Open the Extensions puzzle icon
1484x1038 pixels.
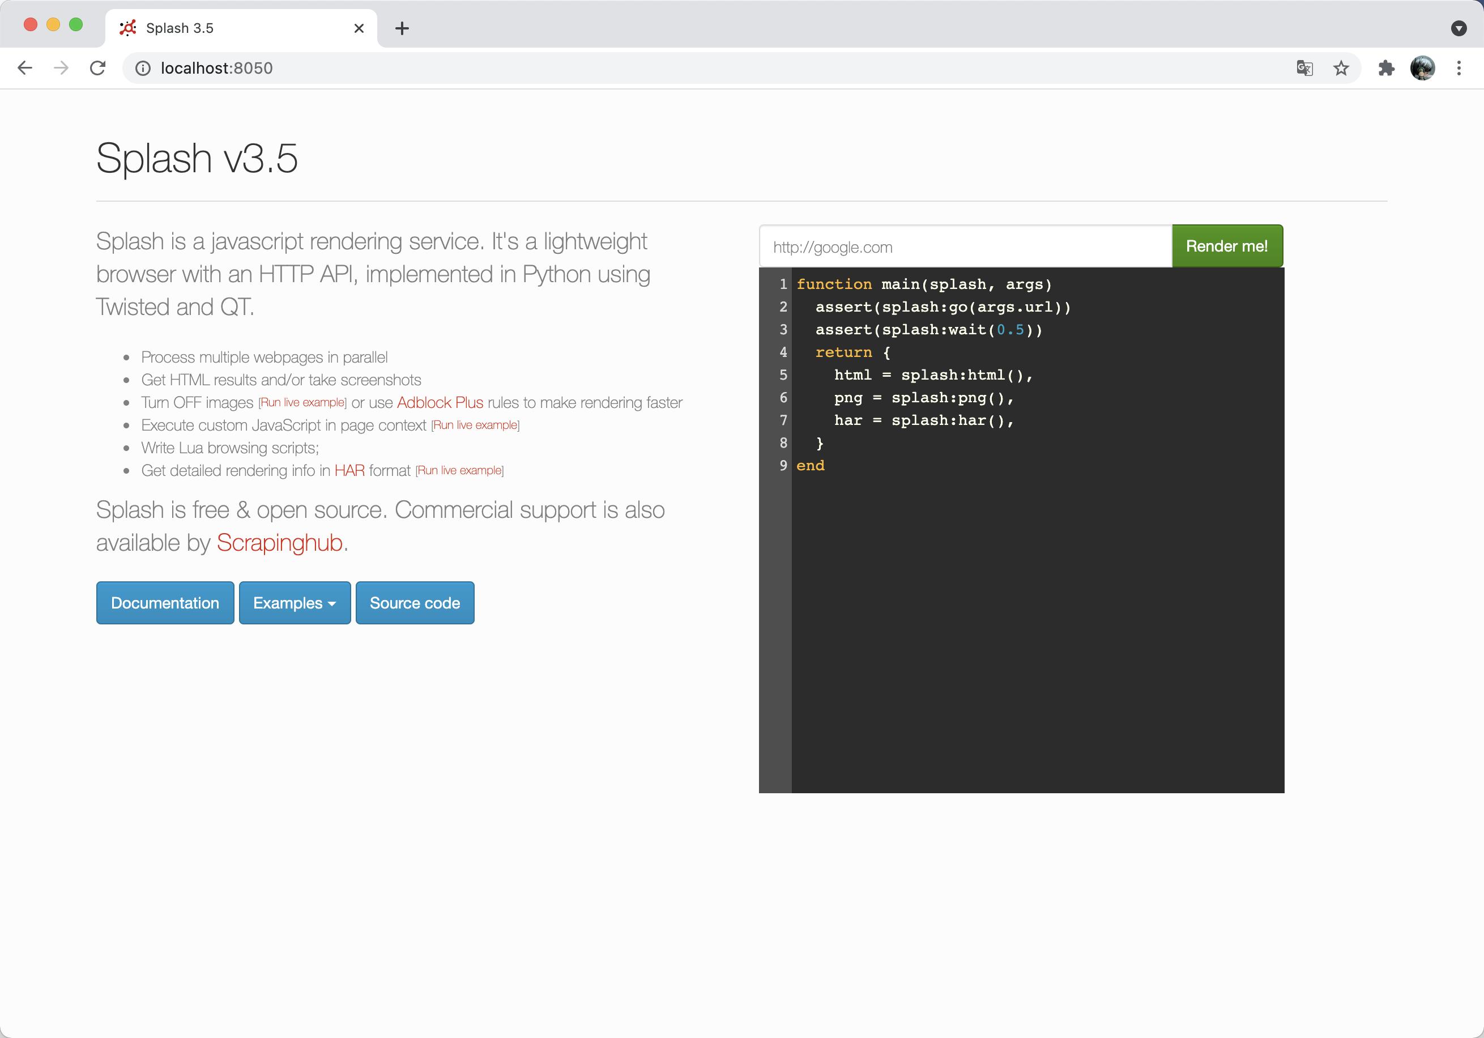click(x=1386, y=68)
